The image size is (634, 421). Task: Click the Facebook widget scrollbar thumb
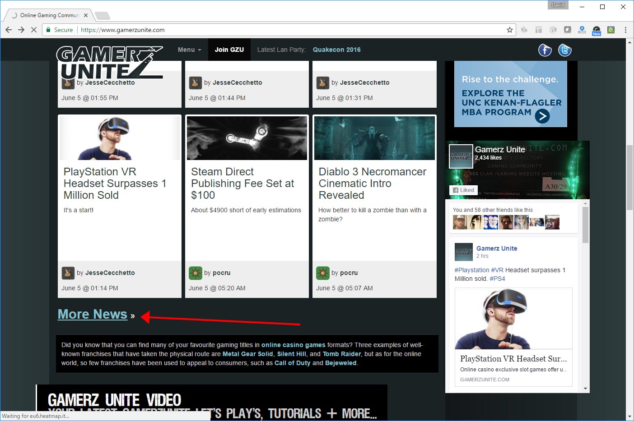585,225
